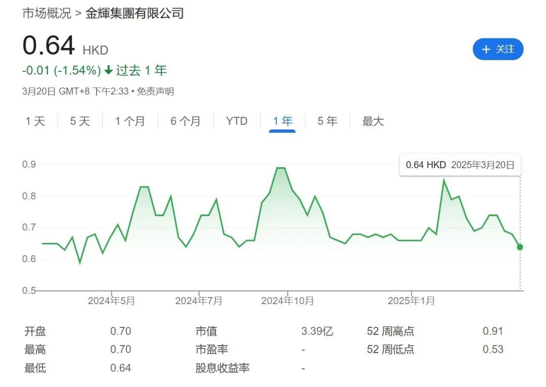Select the 1 年 range tab

pyautogui.click(x=283, y=121)
